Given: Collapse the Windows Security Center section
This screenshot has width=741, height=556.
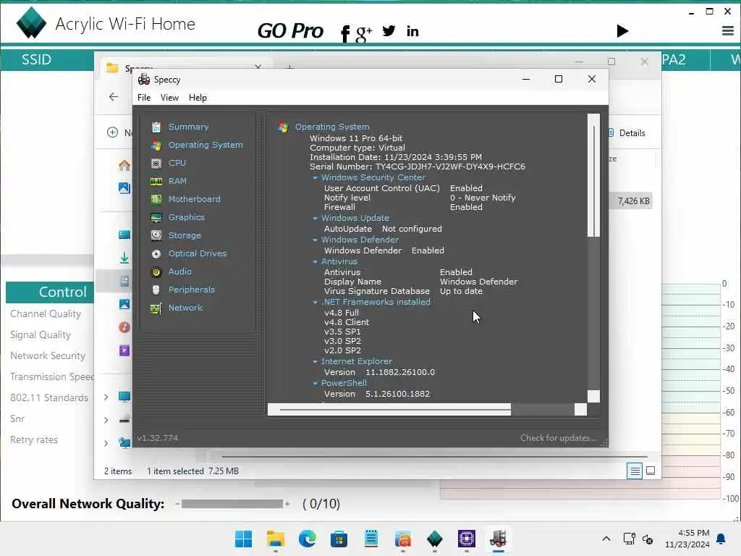Looking at the screenshot, I should [x=316, y=178].
